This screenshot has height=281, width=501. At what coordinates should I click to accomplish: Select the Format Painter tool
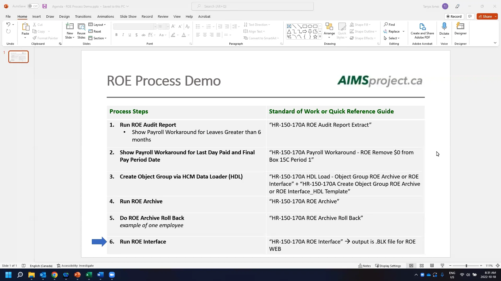45,38
